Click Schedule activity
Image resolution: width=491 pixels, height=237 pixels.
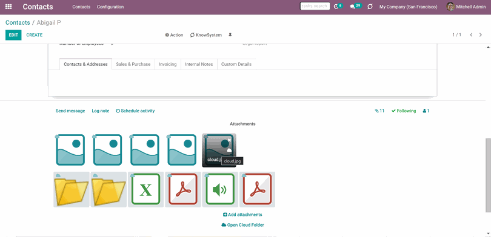[135, 111]
